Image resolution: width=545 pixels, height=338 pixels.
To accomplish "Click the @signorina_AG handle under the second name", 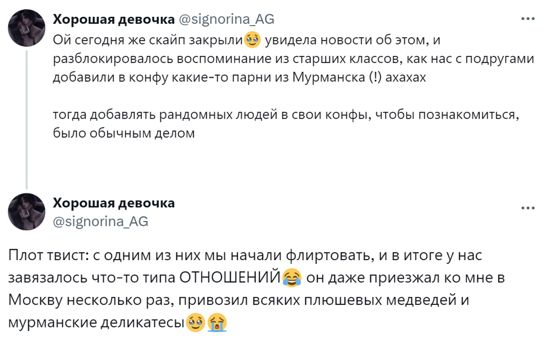I will [100, 221].
